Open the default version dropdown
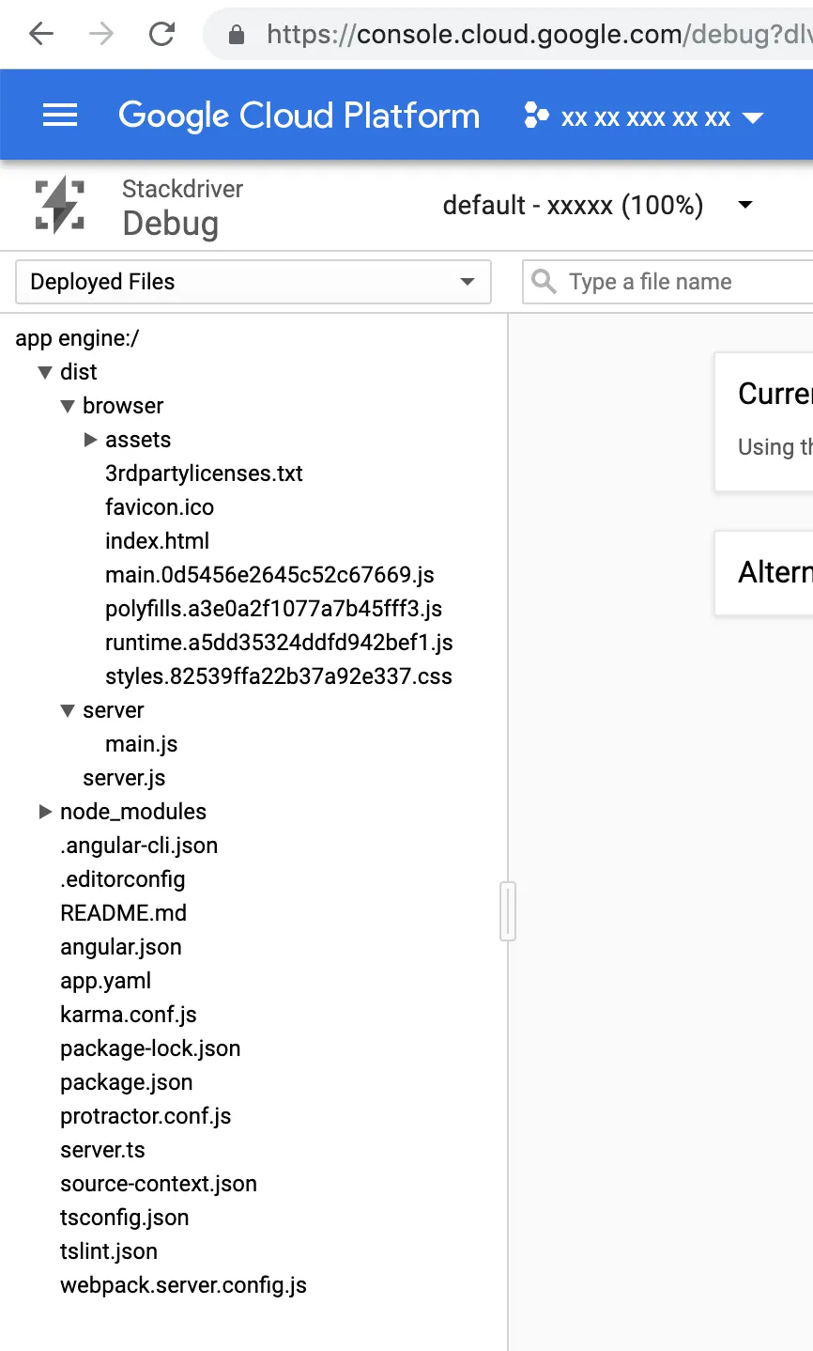Screen dimensions: 813x1351 coord(745,205)
